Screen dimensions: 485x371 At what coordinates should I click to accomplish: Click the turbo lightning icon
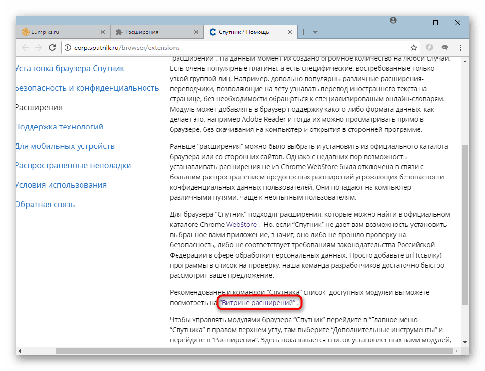point(429,48)
